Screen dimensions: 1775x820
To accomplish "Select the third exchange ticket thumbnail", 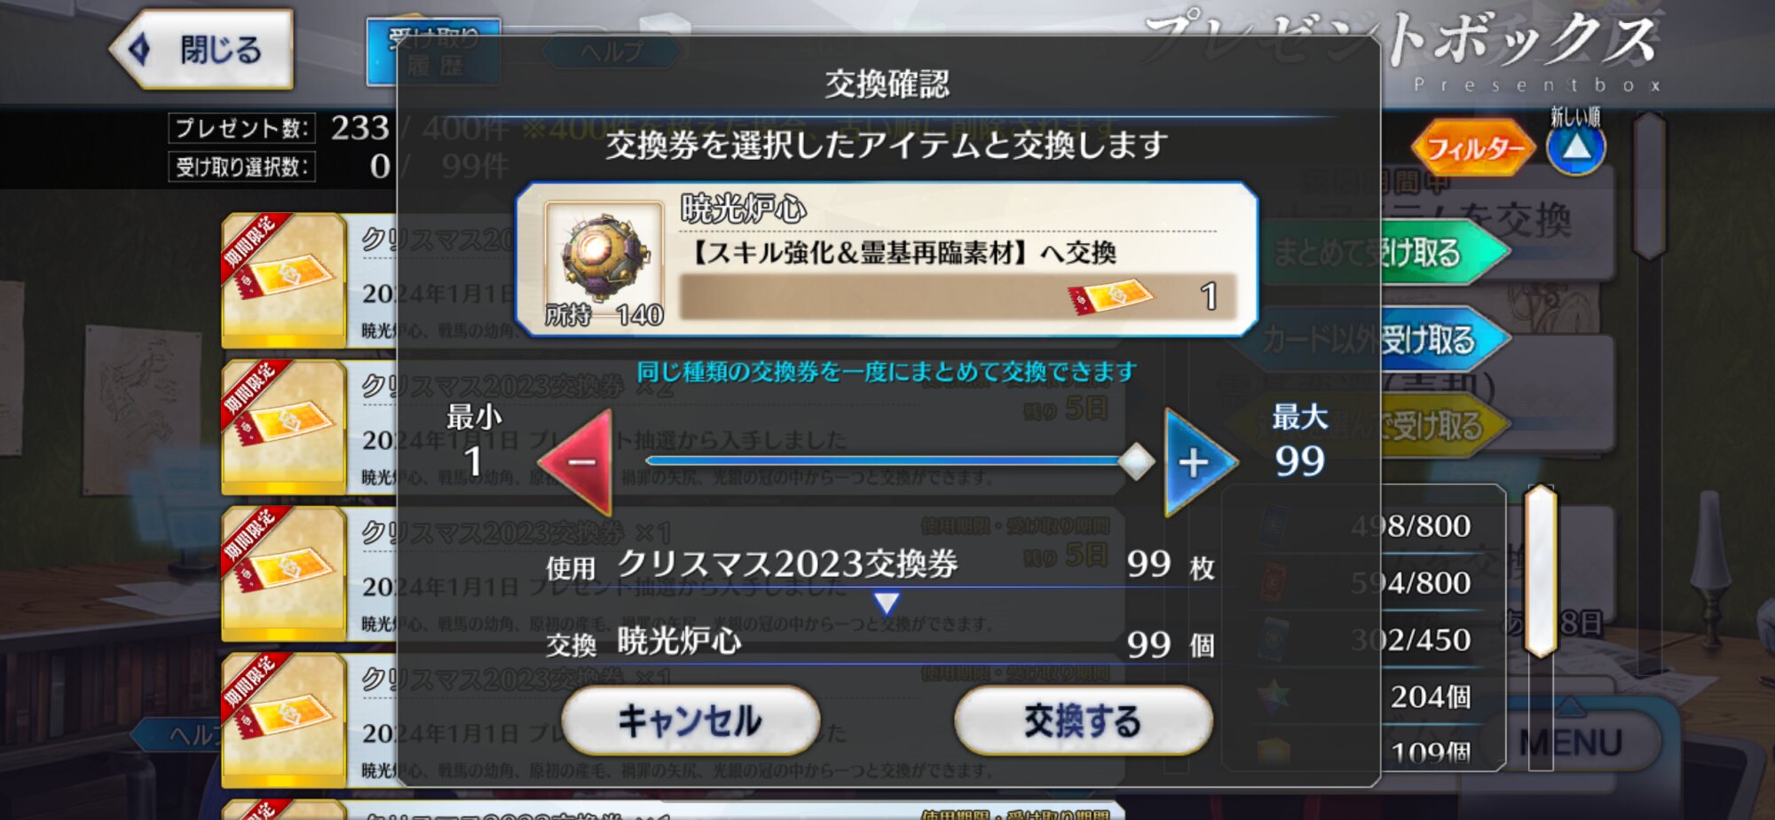I will pos(283,573).
